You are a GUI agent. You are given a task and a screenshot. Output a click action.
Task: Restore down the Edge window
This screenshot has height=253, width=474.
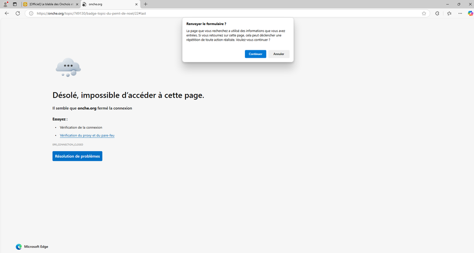(459, 4)
